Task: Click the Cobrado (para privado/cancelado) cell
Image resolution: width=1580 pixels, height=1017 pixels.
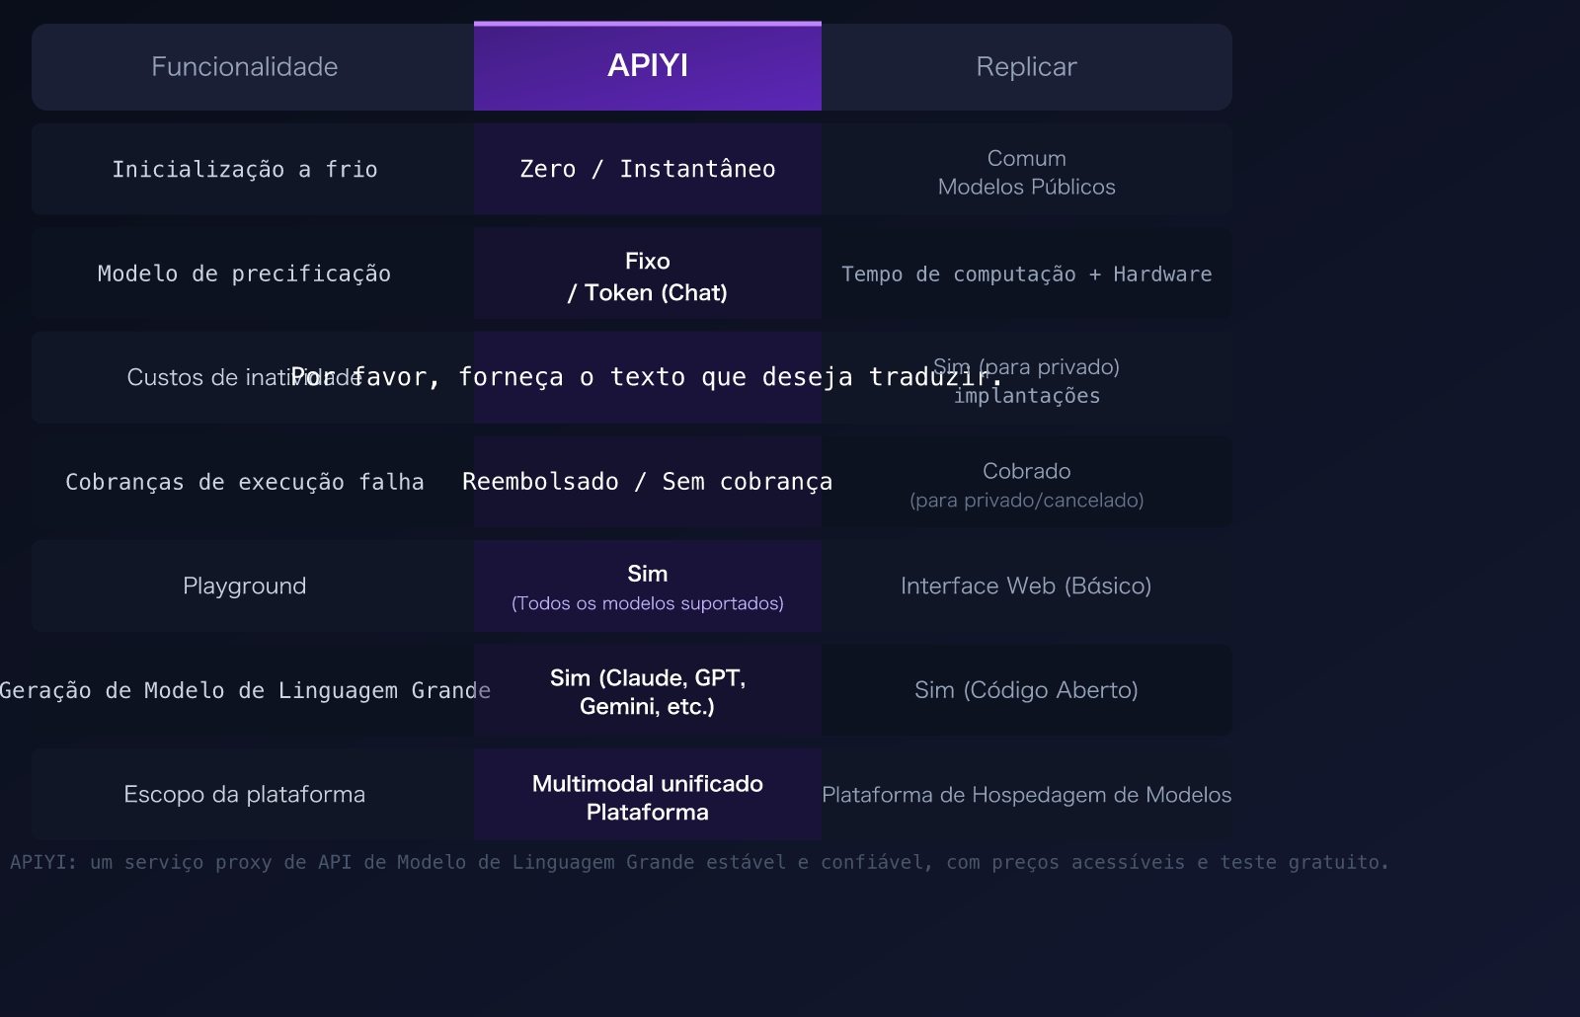Action: [1026, 484]
